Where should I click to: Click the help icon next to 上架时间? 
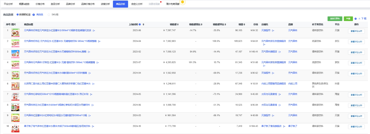140,24
